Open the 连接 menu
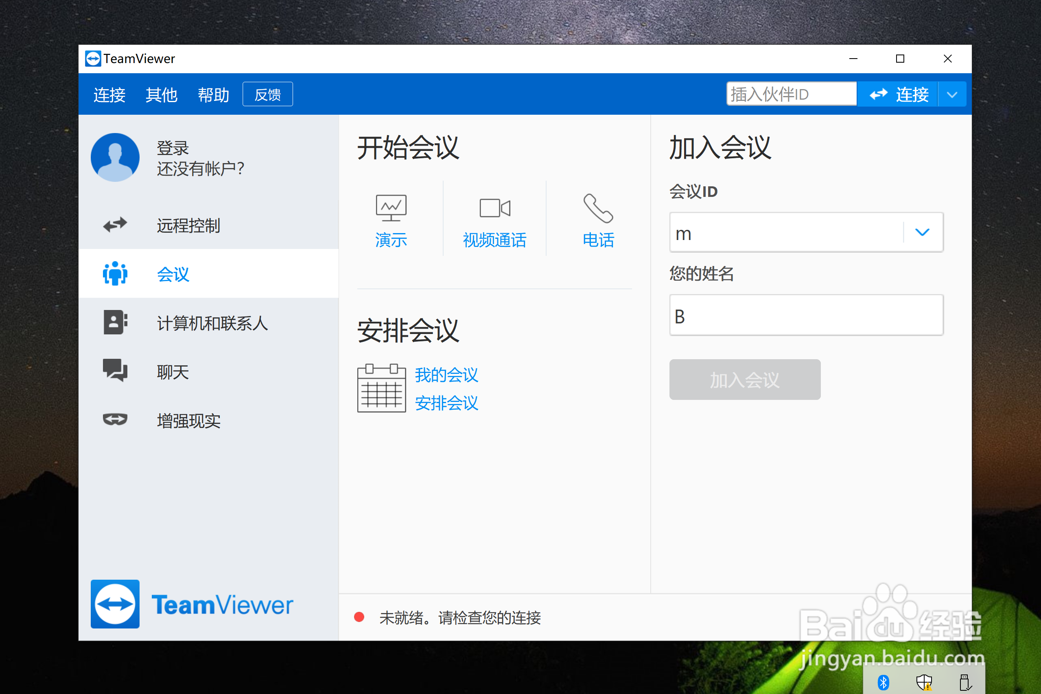Image resolution: width=1041 pixels, height=694 pixels. tap(109, 95)
